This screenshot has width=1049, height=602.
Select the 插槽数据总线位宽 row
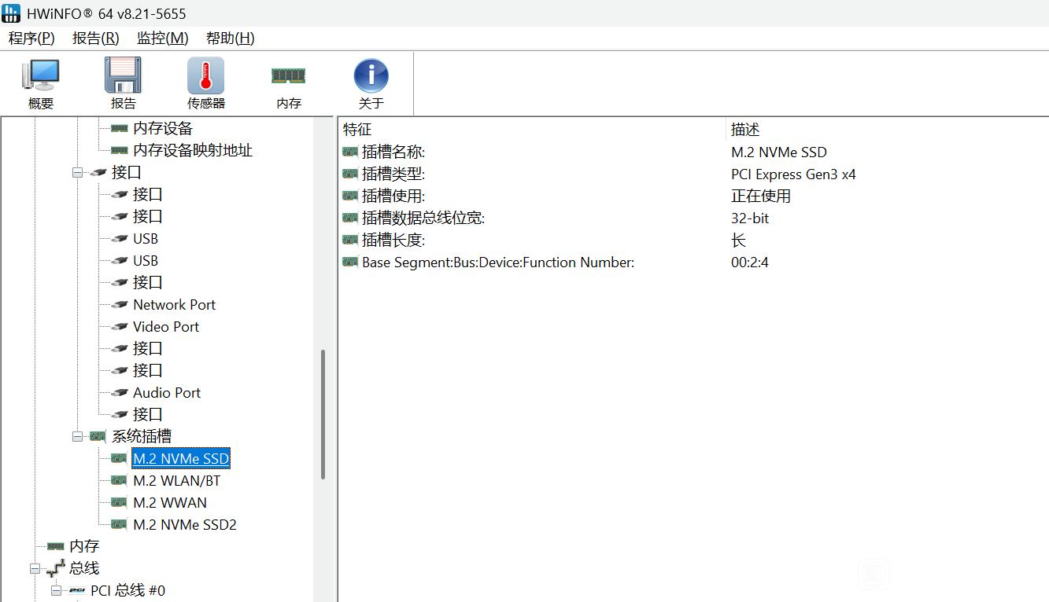pos(693,218)
